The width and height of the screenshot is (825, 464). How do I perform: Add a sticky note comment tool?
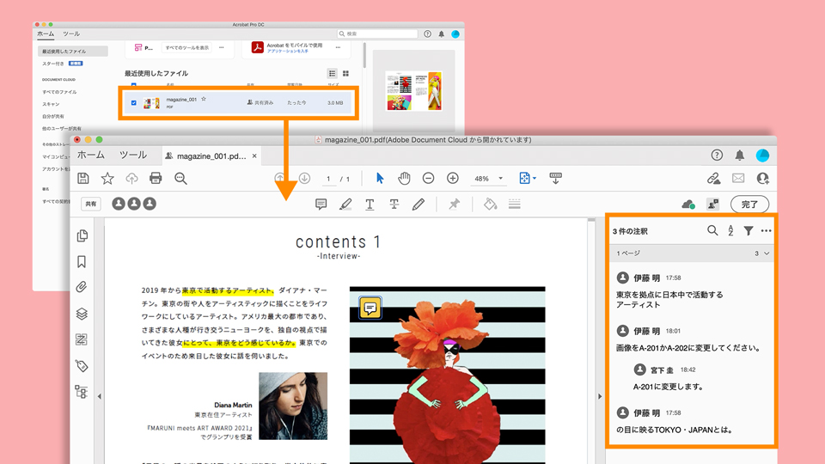coord(321,205)
